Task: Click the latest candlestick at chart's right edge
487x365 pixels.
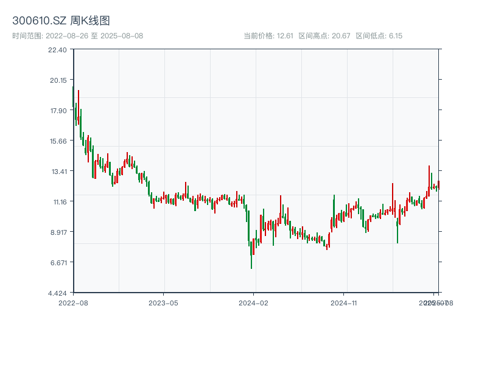Action: click(x=438, y=184)
